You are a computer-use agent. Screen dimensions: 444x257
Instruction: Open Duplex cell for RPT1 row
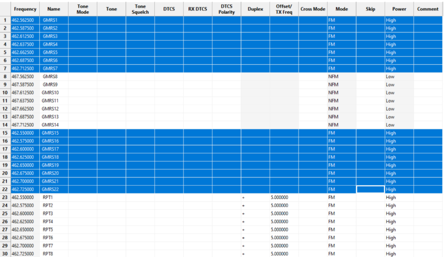[255, 197]
